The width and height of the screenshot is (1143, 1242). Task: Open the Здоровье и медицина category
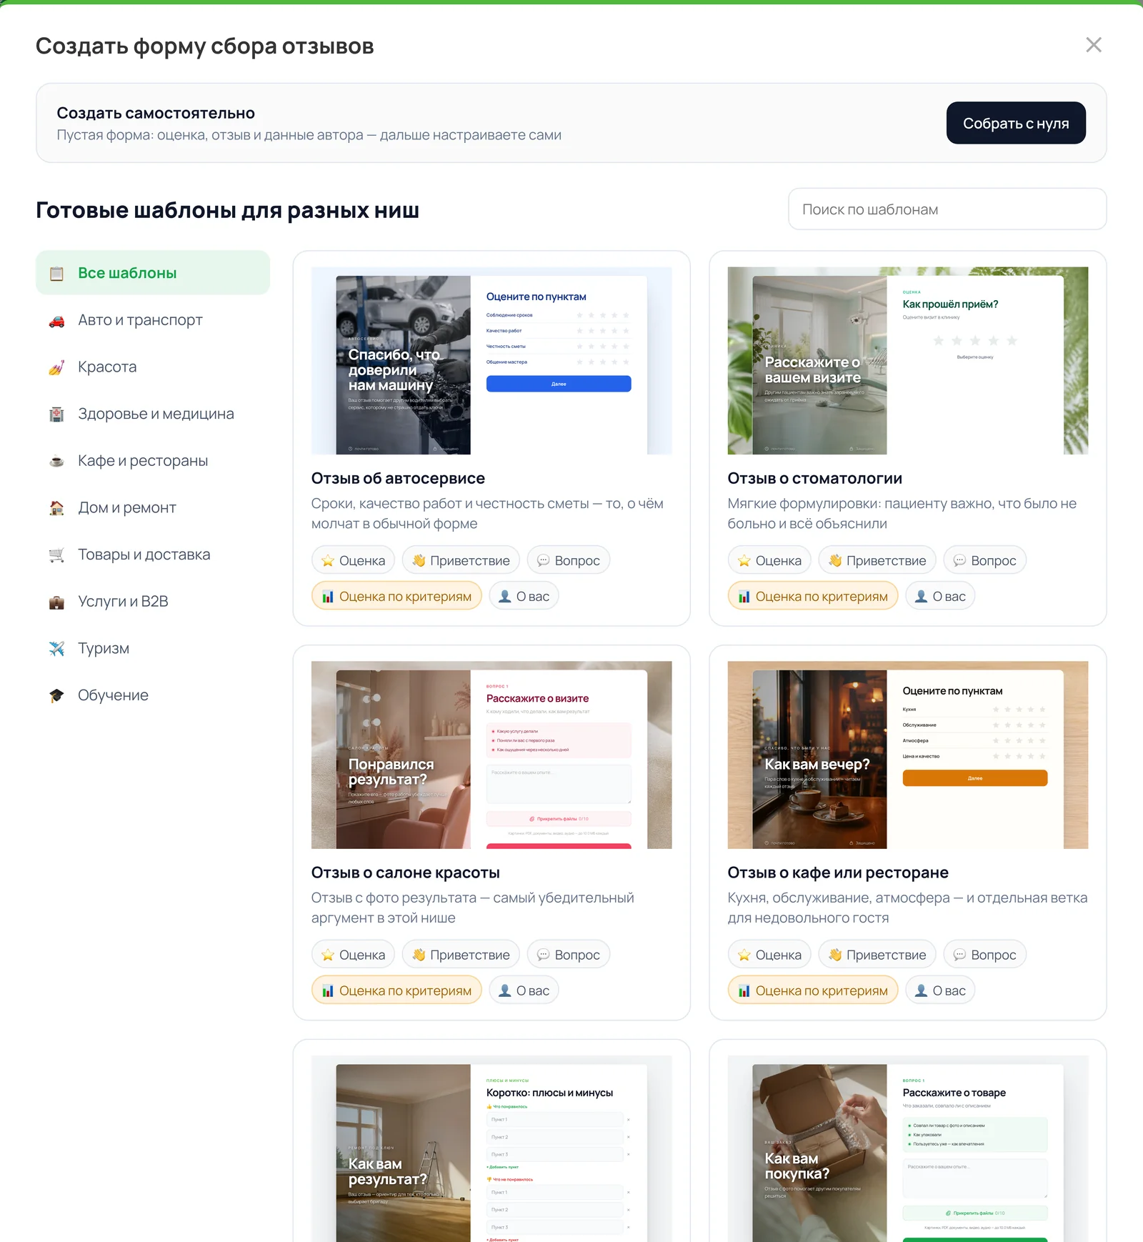[x=153, y=414]
